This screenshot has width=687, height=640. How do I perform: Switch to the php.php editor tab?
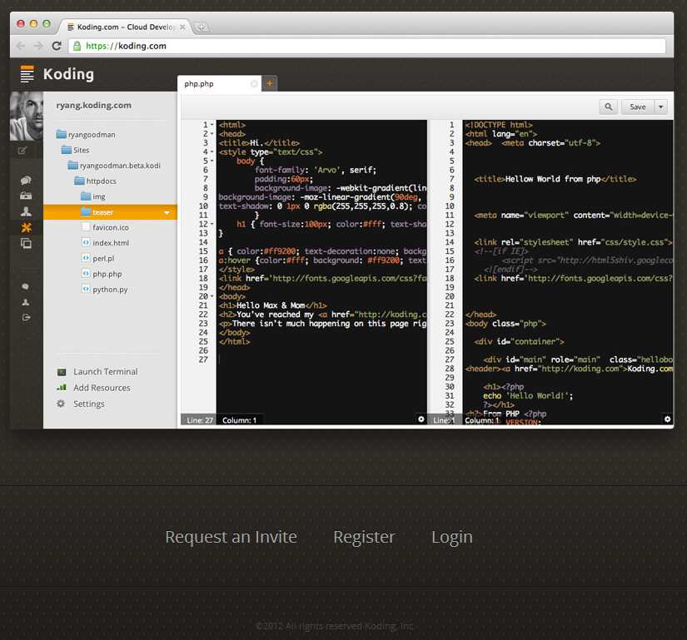coord(204,84)
